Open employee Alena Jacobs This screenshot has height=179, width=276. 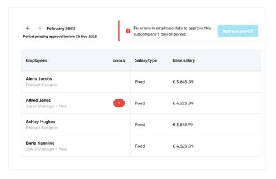pos(38,79)
